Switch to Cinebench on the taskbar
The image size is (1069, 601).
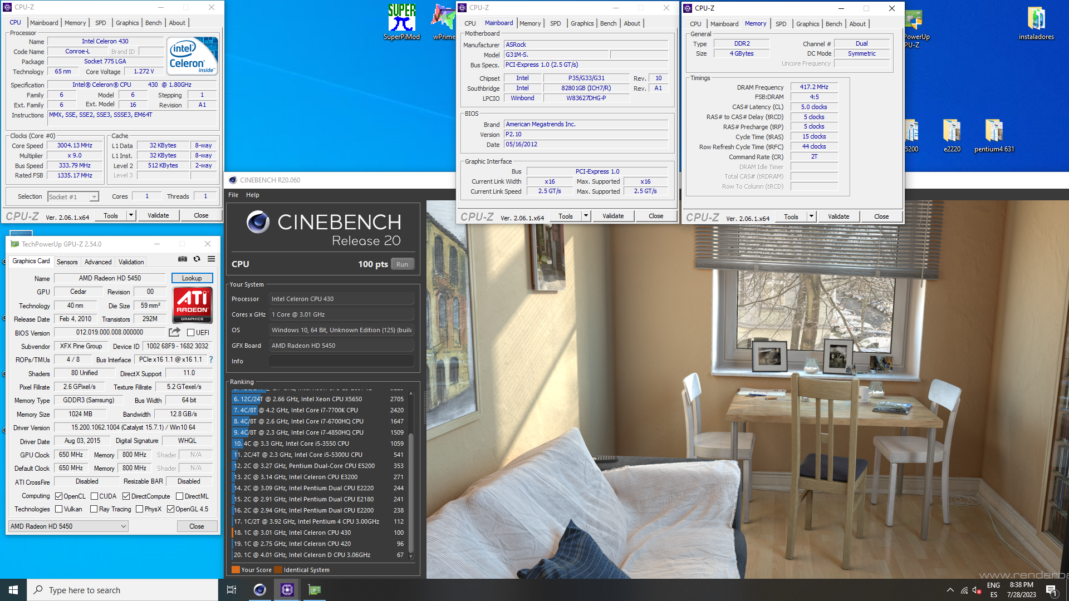[259, 590]
